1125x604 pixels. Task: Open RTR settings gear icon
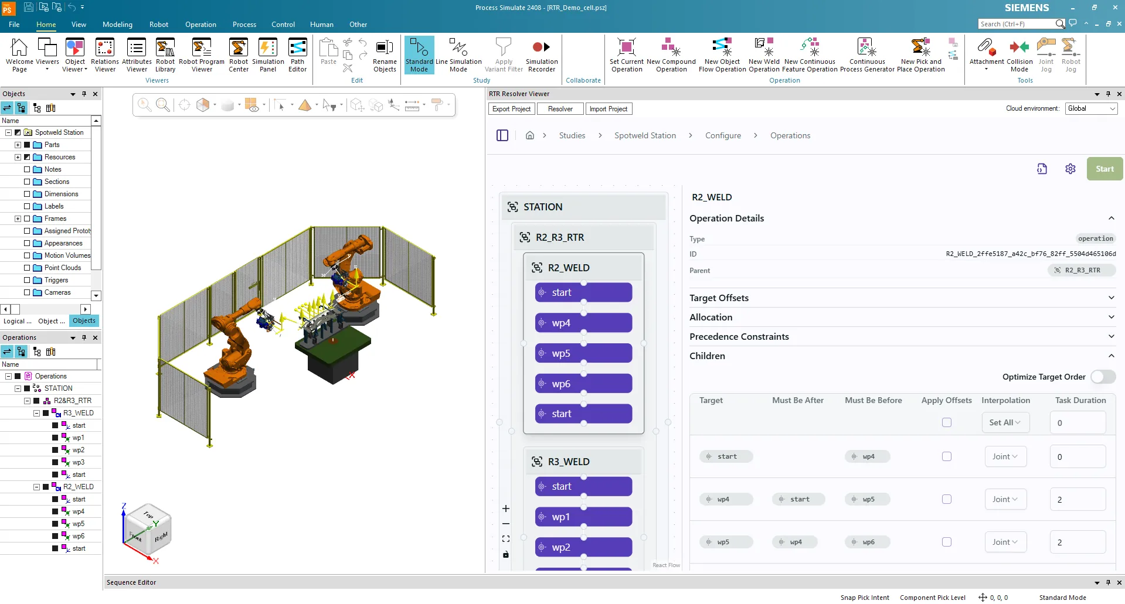click(1070, 169)
